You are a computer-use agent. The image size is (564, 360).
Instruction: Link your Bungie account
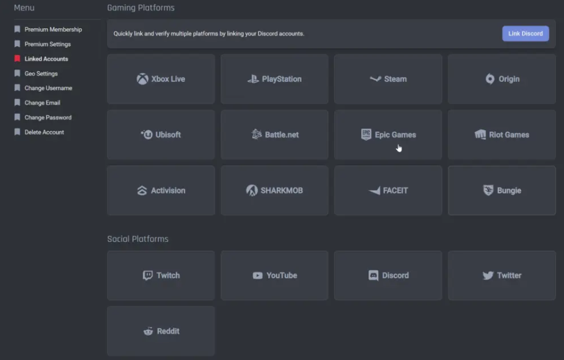click(502, 190)
